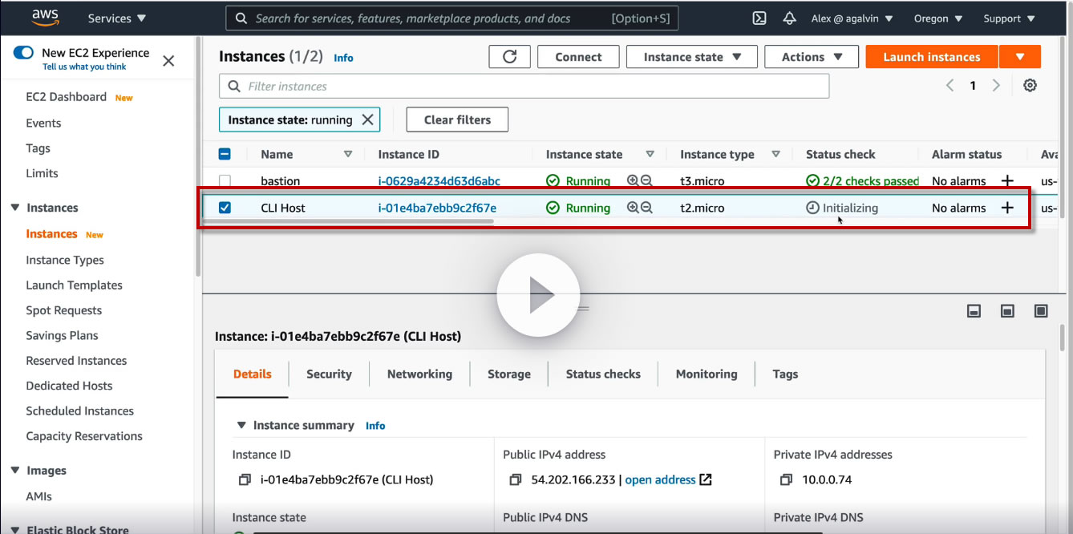Click Tell us what you think link
1073x534 pixels.
click(84, 67)
